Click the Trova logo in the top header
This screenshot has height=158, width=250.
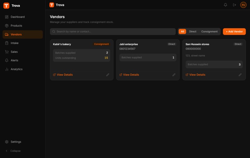pos(52,5)
